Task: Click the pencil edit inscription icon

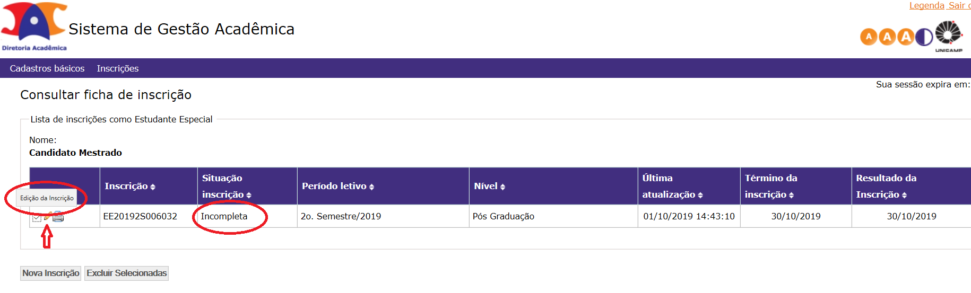Action: (x=48, y=216)
